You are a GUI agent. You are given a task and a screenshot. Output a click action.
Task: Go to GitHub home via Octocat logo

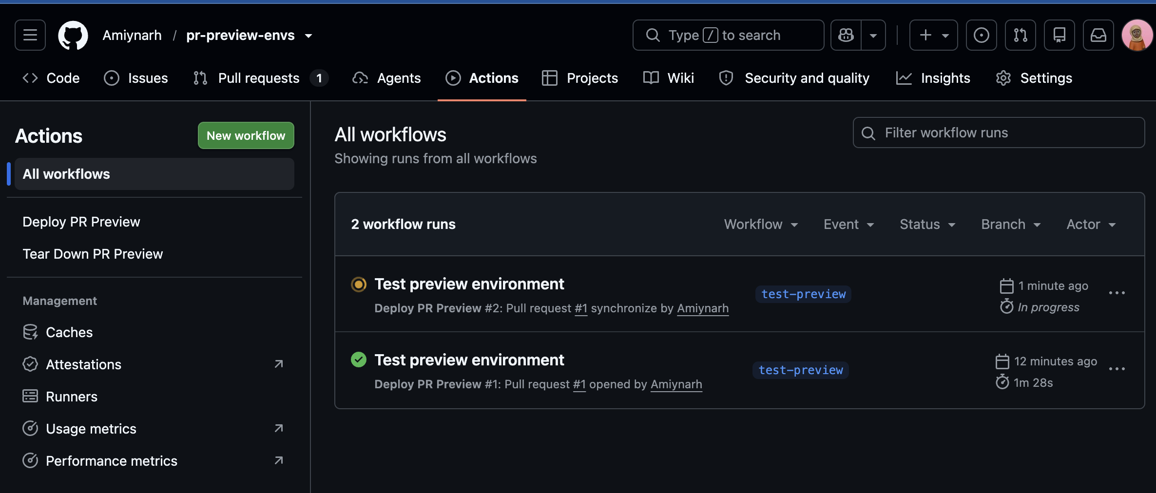pyautogui.click(x=73, y=35)
